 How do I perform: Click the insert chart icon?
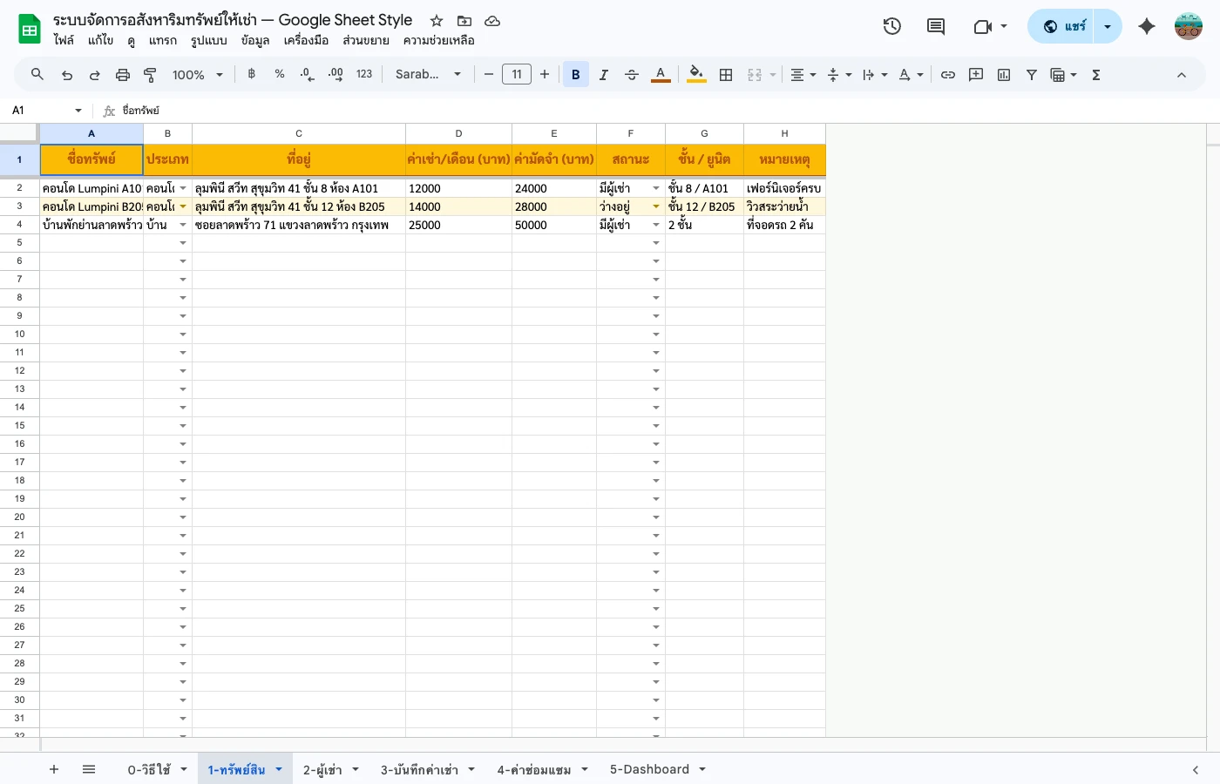click(1004, 75)
